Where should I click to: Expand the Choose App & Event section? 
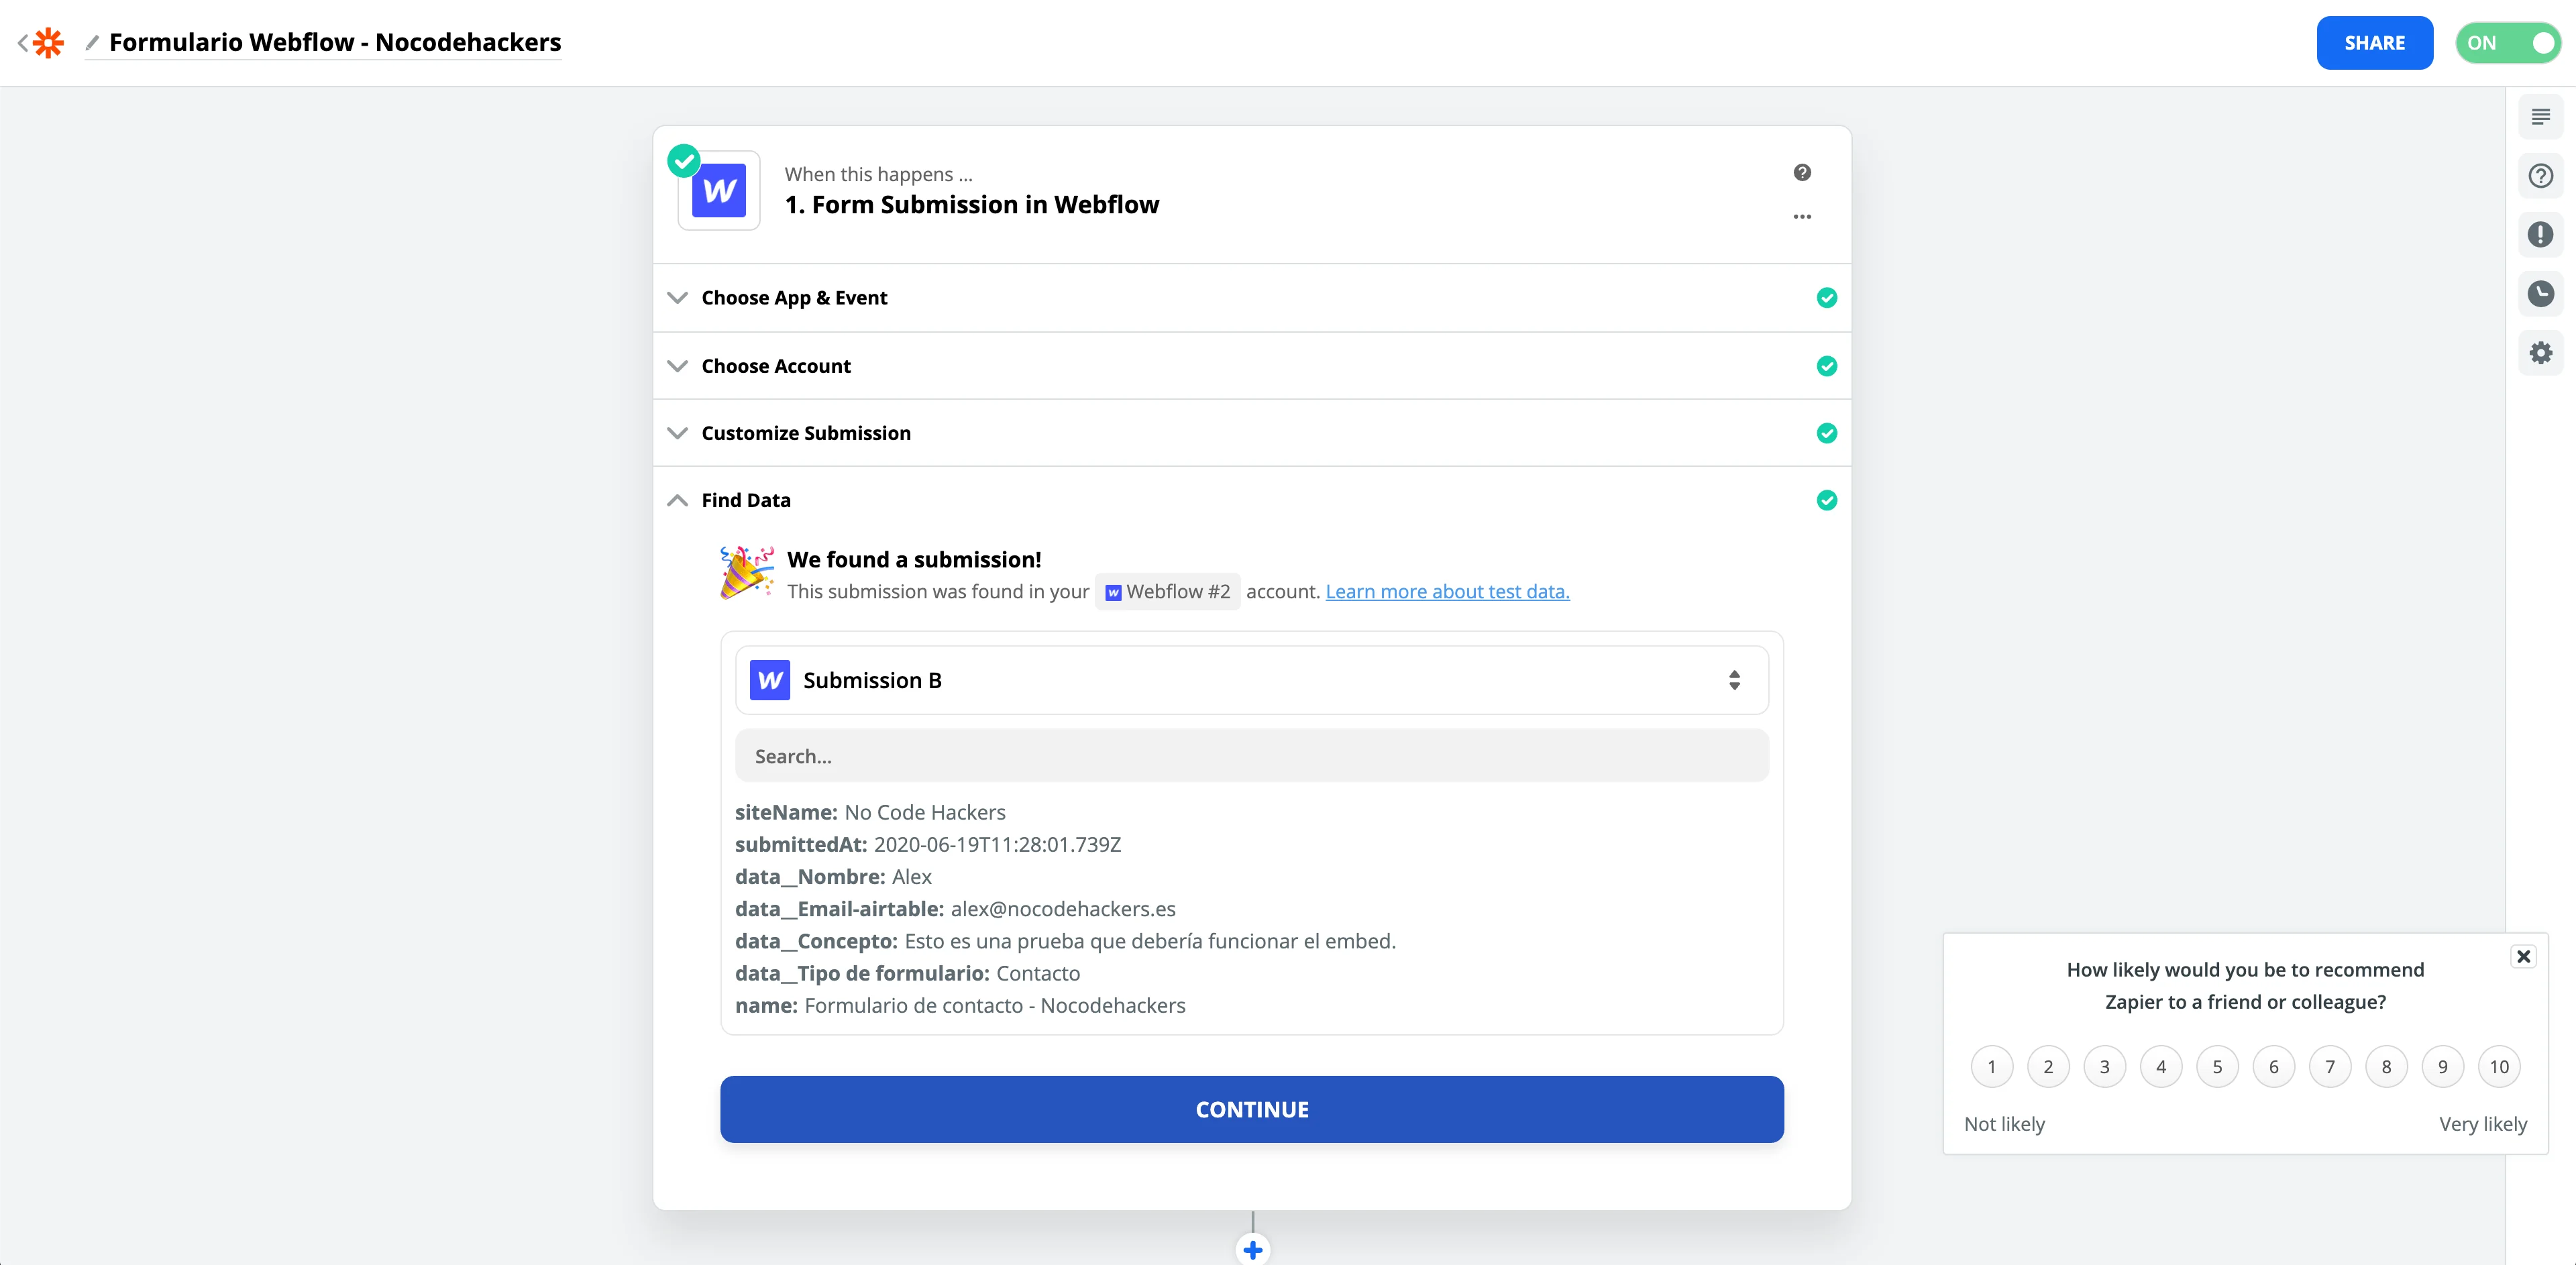pos(794,298)
